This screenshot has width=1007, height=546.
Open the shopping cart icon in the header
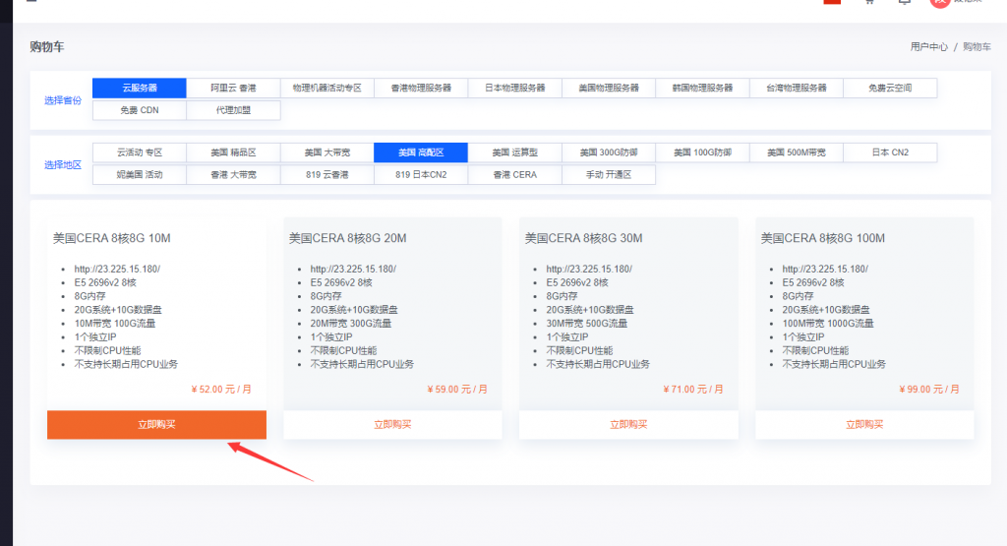(868, 2)
